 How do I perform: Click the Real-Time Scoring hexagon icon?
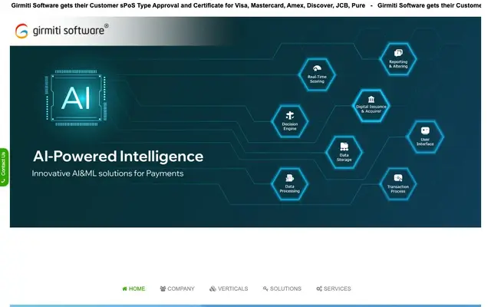tap(317, 74)
